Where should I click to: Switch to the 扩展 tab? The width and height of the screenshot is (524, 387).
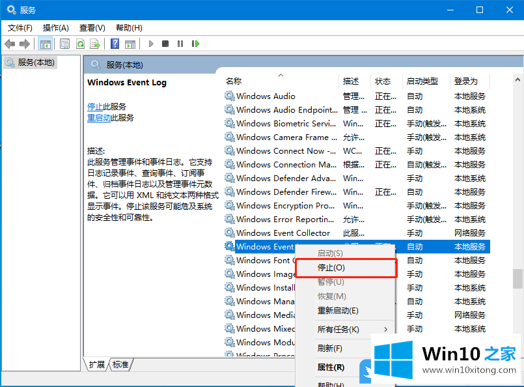click(x=97, y=365)
